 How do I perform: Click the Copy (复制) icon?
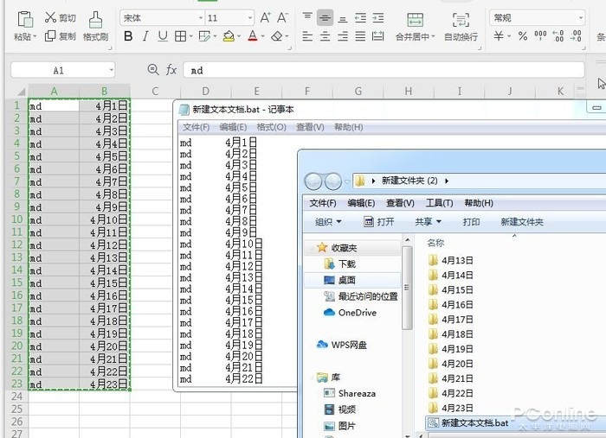tap(50, 36)
